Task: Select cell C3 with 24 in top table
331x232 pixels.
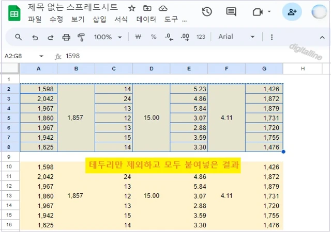Action: tap(114, 98)
